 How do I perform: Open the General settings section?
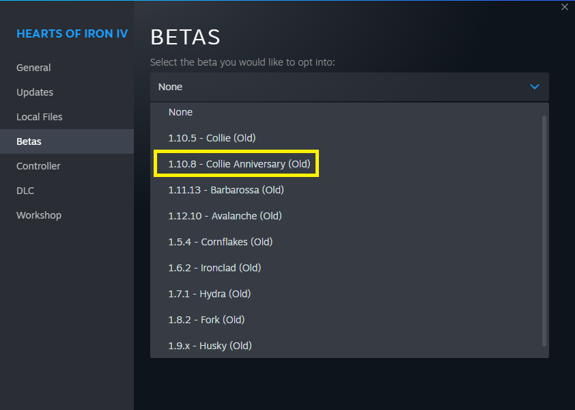33,67
